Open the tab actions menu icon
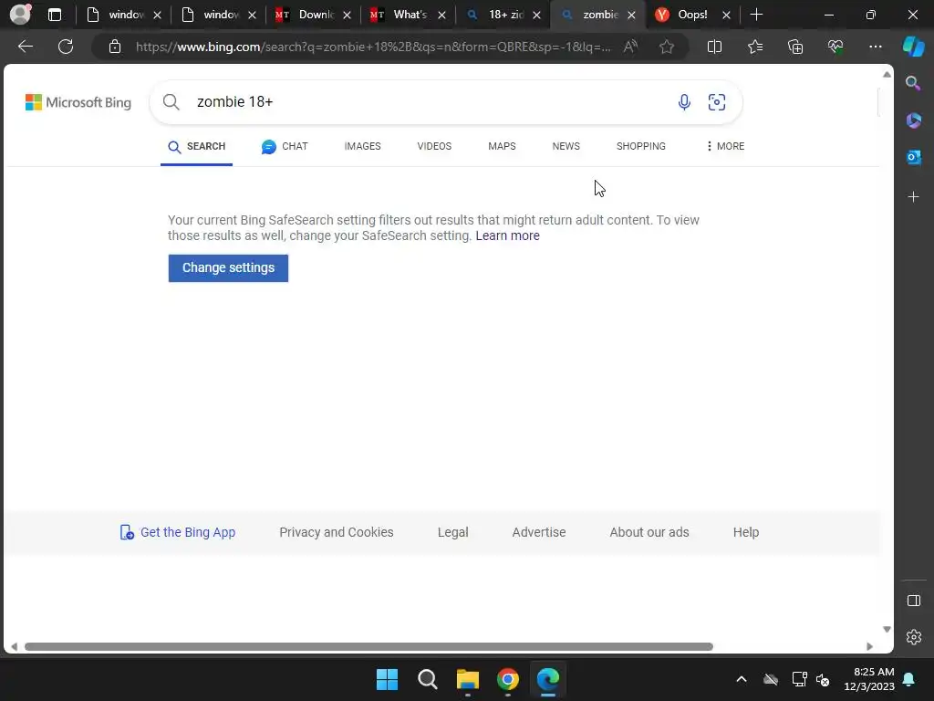 54,15
